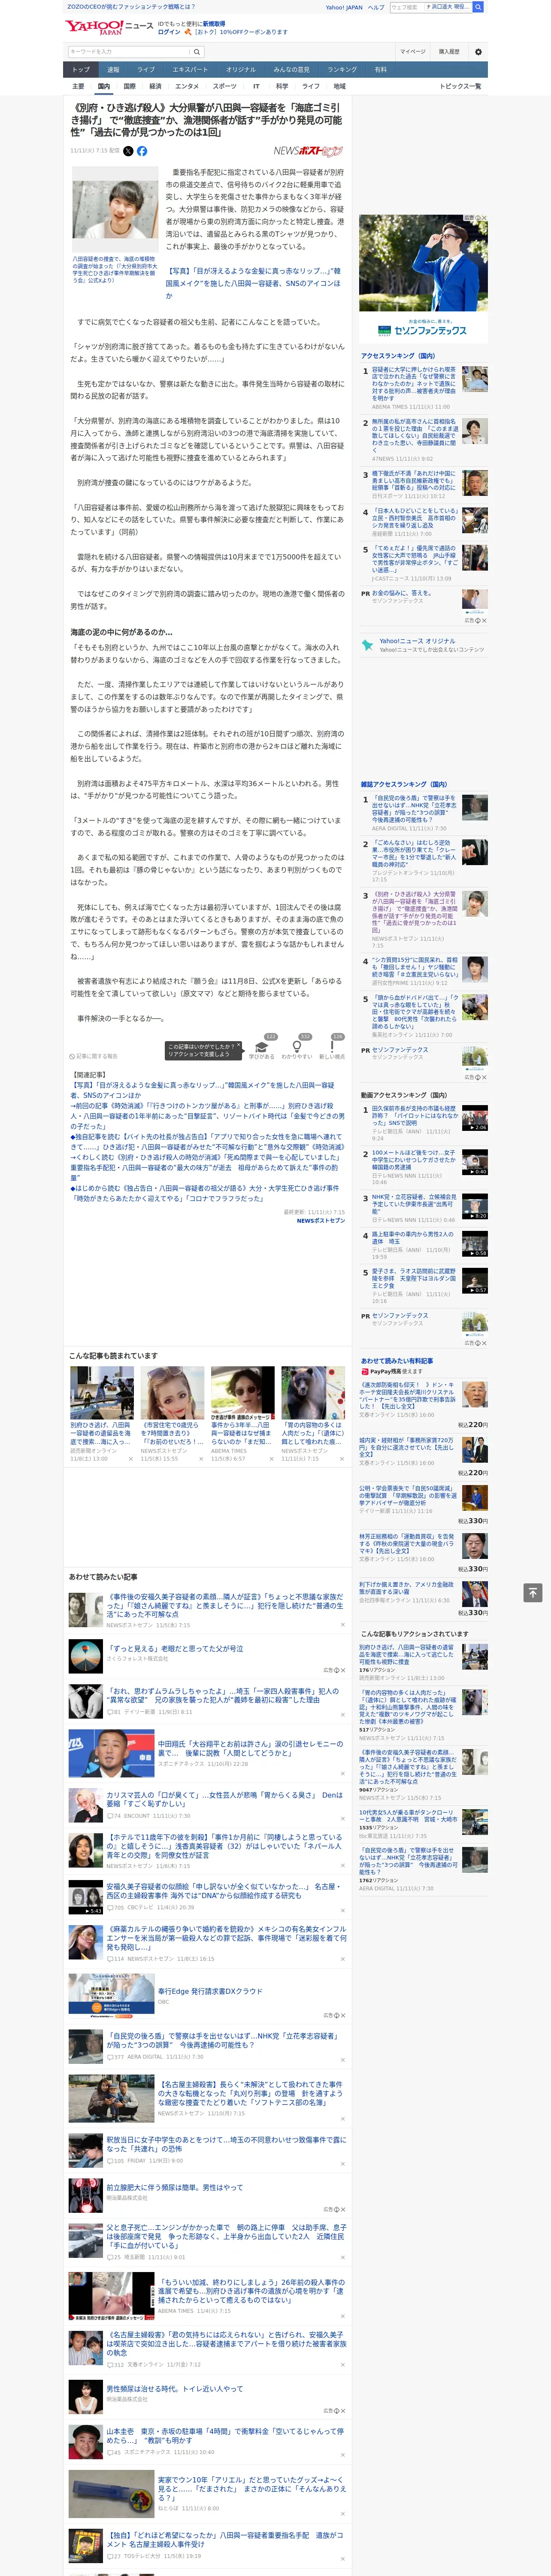Click 記事に関する報告 report link
Screen dimensions: 551x2576
coord(94,1056)
